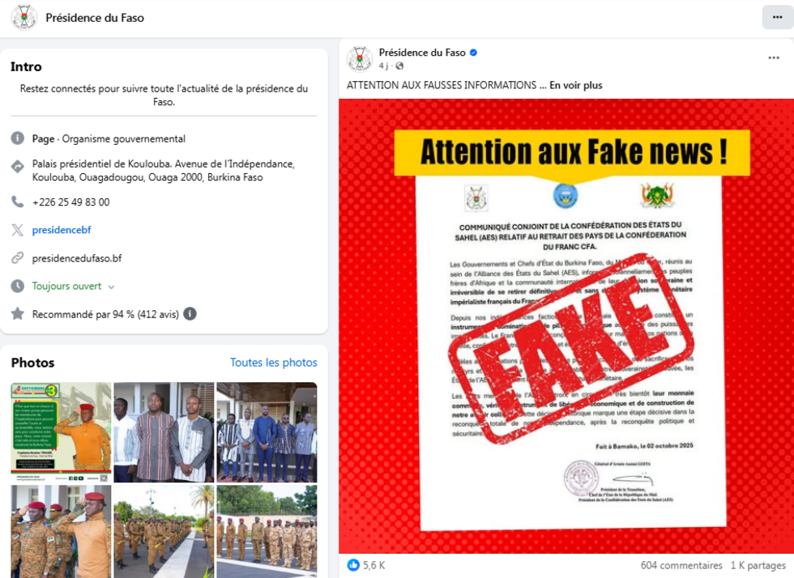Screen dimensions: 794x578
Task: Open the Fake news post image
Action: (566, 326)
